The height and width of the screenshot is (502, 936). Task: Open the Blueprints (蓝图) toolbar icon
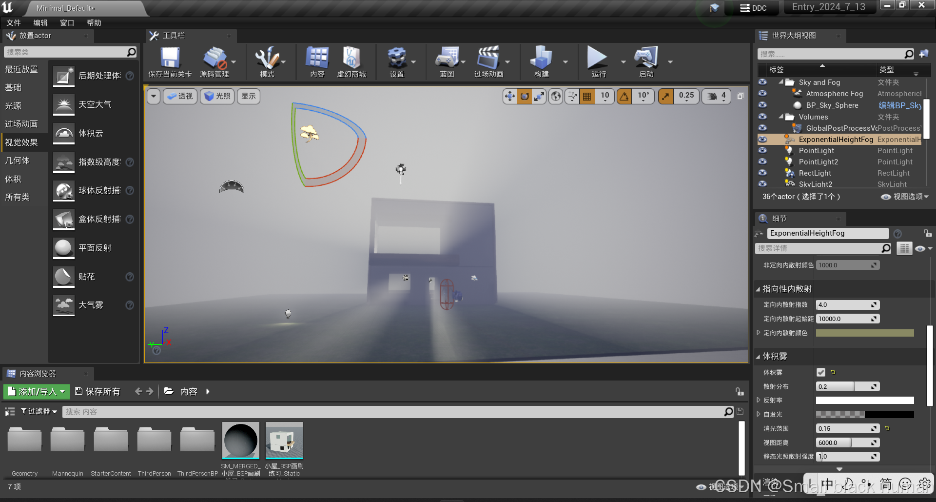click(x=447, y=59)
